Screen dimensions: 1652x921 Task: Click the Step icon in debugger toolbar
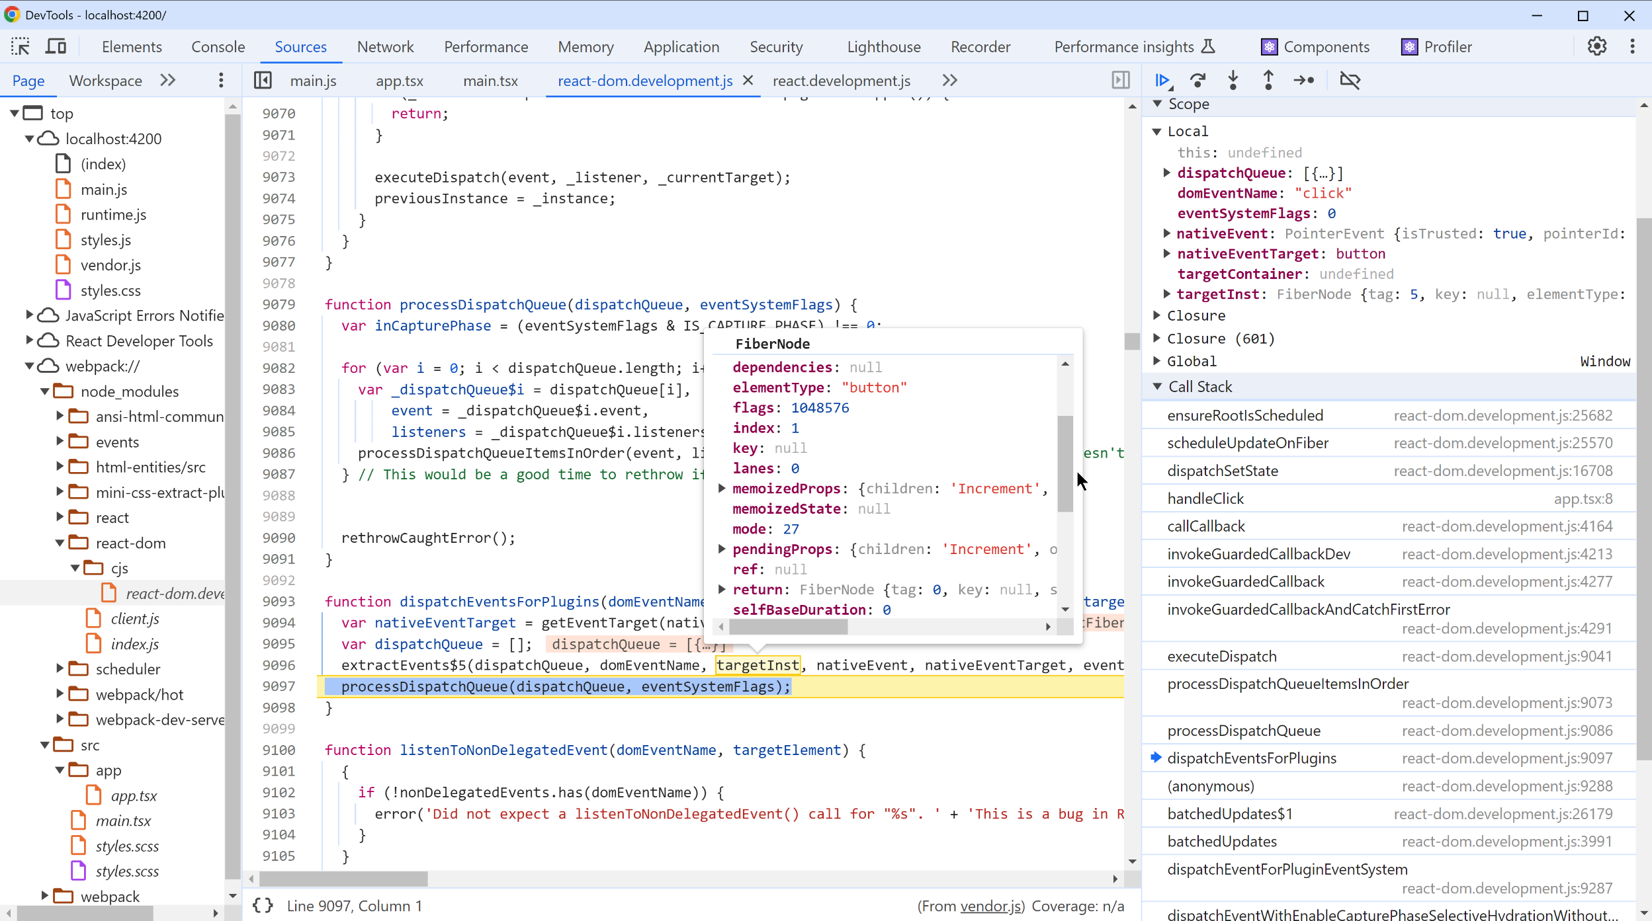(1304, 80)
